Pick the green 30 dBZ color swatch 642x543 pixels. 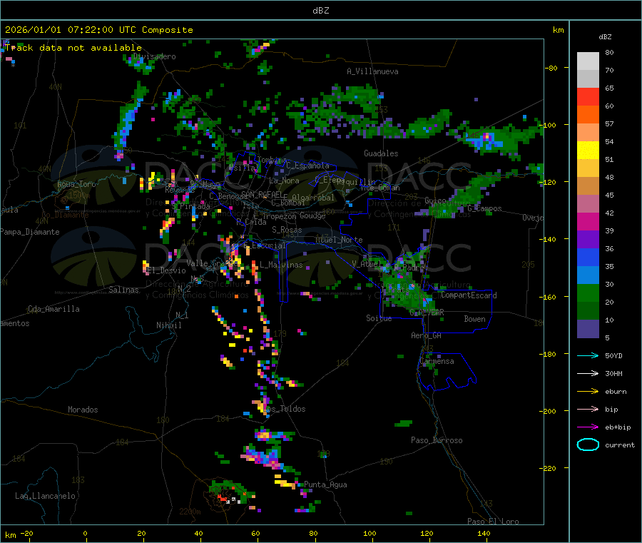point(588,293)
